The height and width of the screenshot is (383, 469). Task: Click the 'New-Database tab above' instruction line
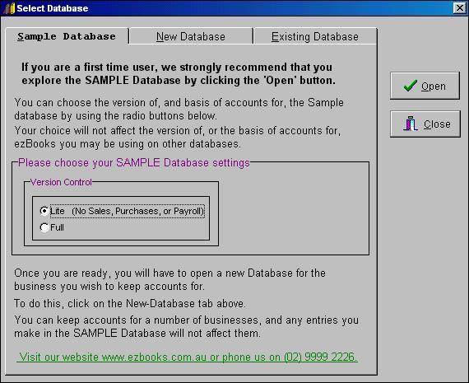(x=130, y=303)
